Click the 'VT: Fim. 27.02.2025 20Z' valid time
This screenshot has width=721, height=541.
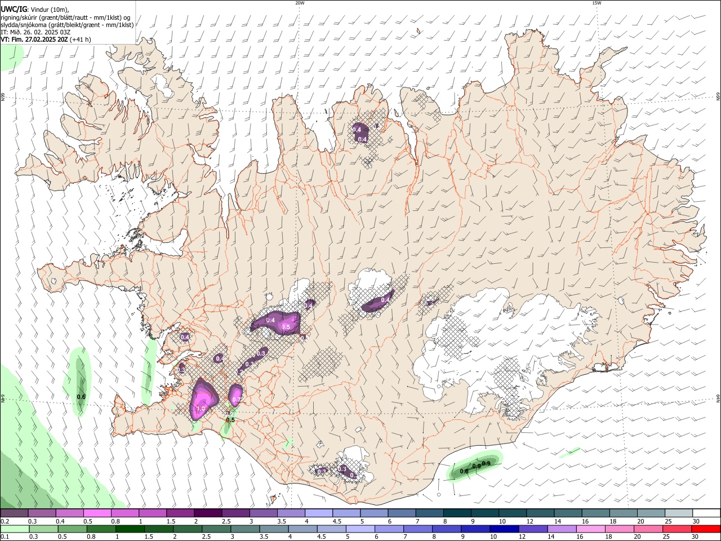point(34,39)
